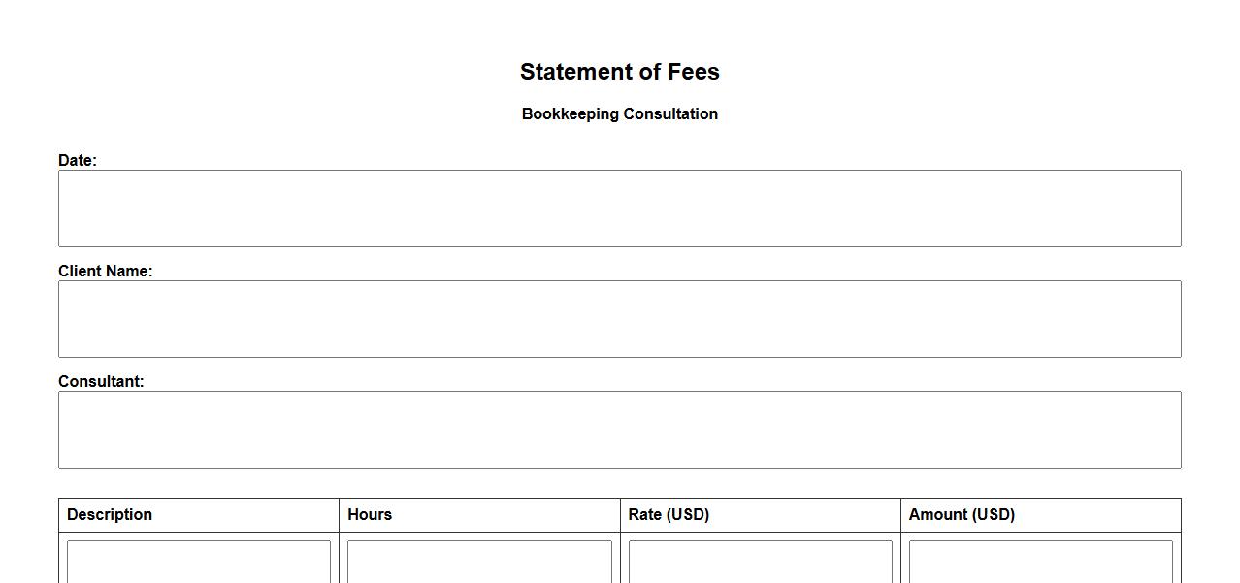Click the 'Consultant:' label text
1240x583 pixels.
(101, 382)
